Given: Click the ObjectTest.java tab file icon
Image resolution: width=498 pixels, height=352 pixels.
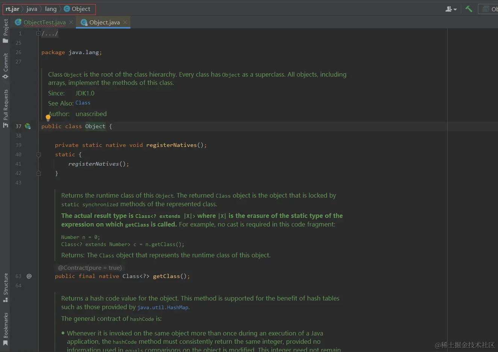Looking at the screenshot, I should pyautogui.click(x=18, y=22).
